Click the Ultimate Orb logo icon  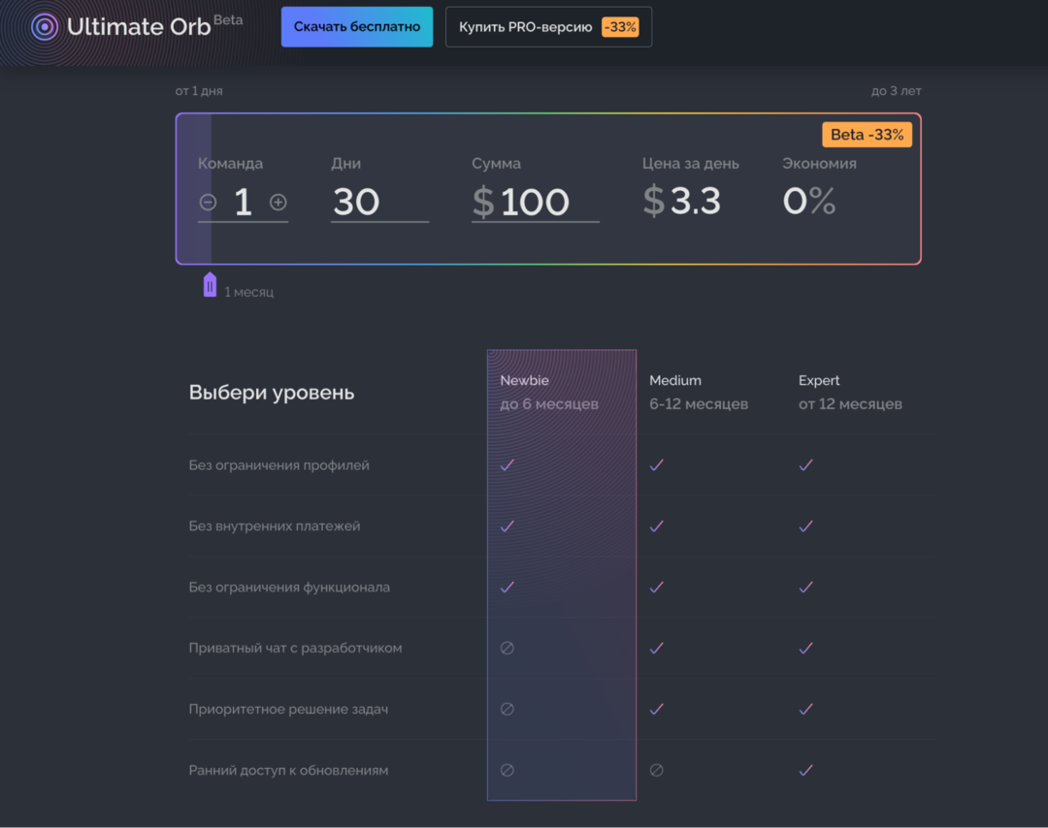[x=45, y=26]
